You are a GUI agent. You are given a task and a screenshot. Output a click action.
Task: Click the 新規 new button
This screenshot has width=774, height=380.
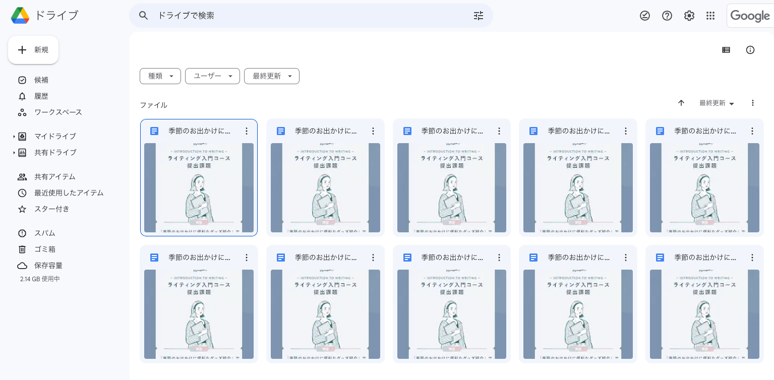pos(33,50)
